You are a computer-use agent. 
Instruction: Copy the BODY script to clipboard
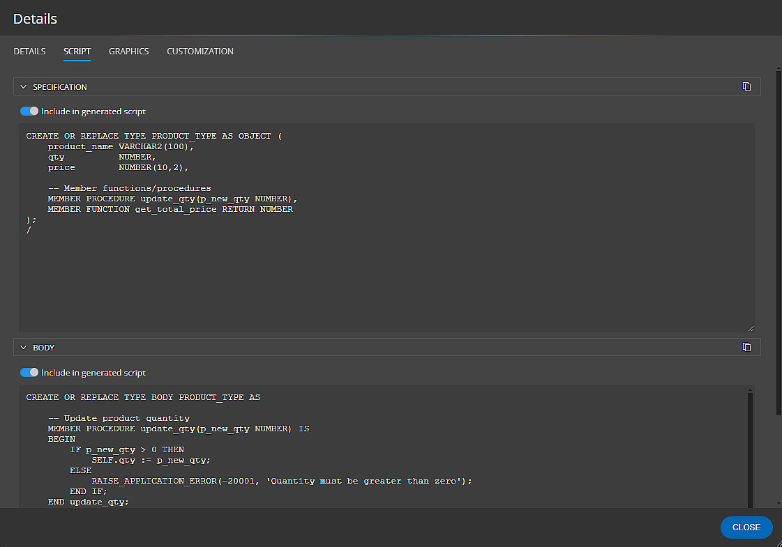746,347
